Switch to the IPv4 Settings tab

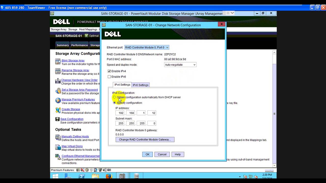pyautogui.click(x=122, y=85)
